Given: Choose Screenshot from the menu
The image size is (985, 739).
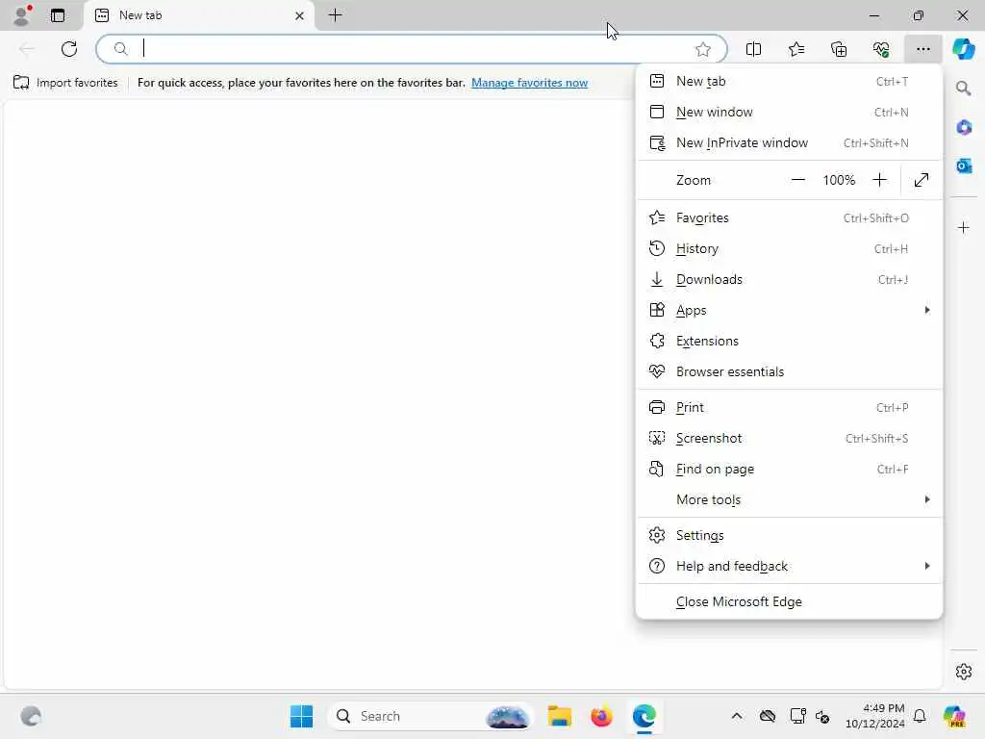Looking at the screenshot, I should [x=790, y=438].
